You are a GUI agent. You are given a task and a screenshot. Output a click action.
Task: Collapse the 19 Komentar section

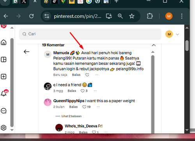(x=154, y=45)
